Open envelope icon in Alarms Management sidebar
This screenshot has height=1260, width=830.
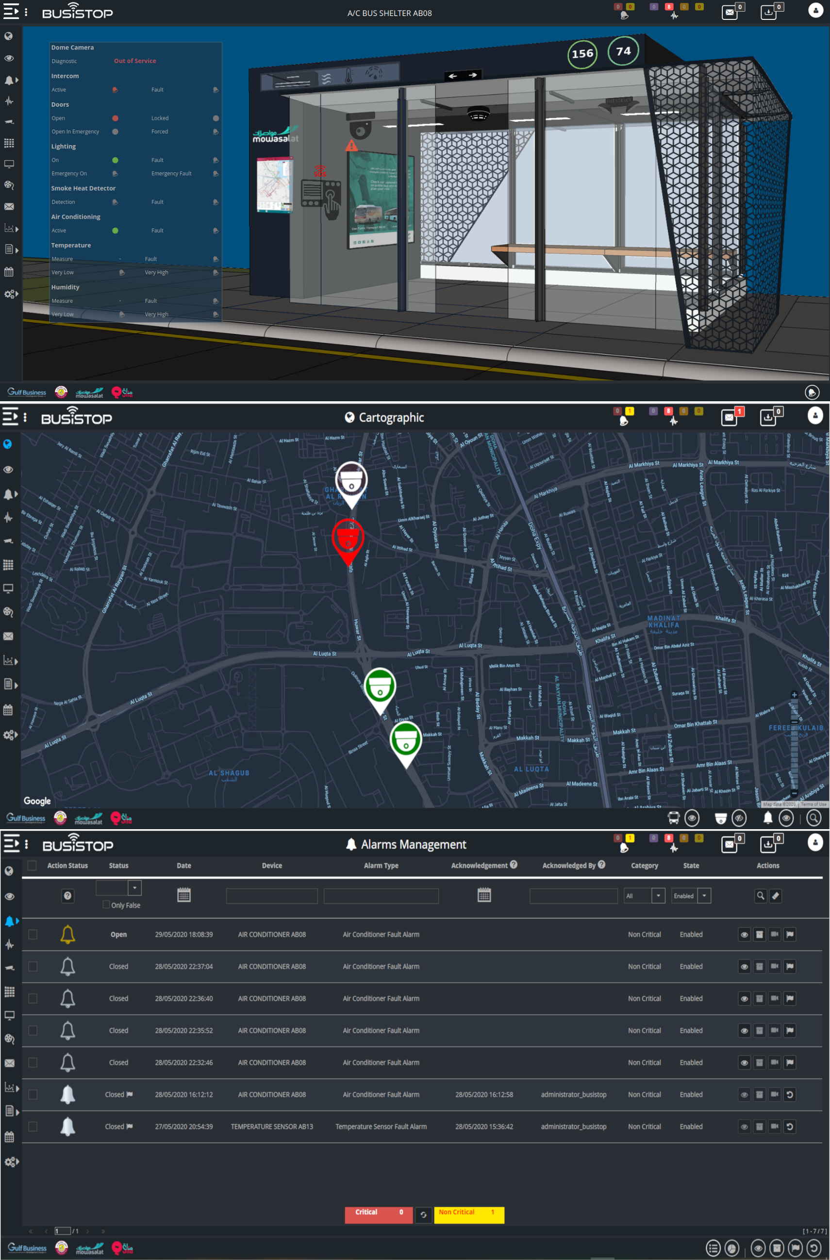point(9,1063)
